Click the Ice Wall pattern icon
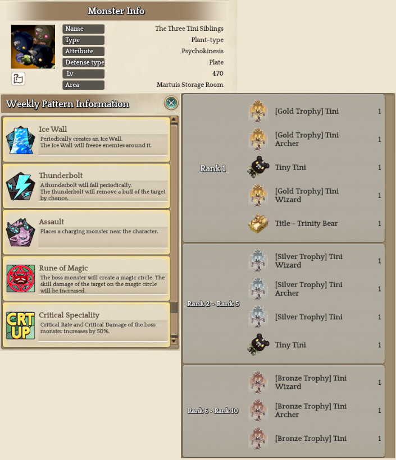396x460 pixels. click(x=20, y=140)
